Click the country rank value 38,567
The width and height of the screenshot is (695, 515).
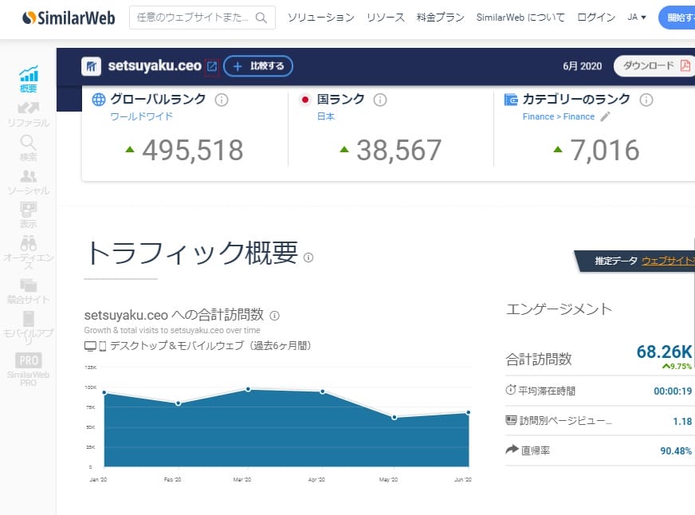pyautogui.click(x=399, y=150)
